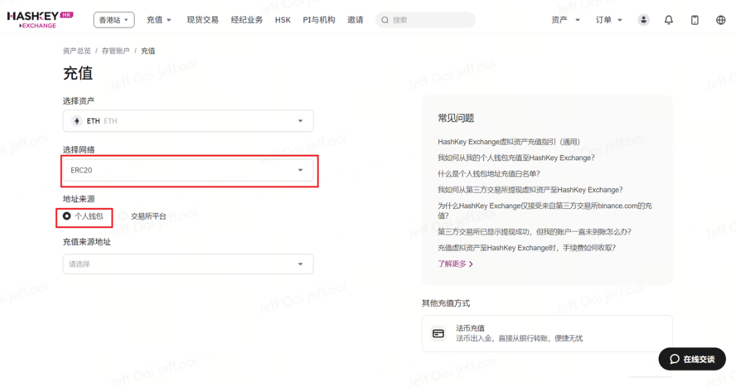This screenshot has height=388, width=736.
Task: Expand the 充值 navigation menu
Action: (159, 20)
